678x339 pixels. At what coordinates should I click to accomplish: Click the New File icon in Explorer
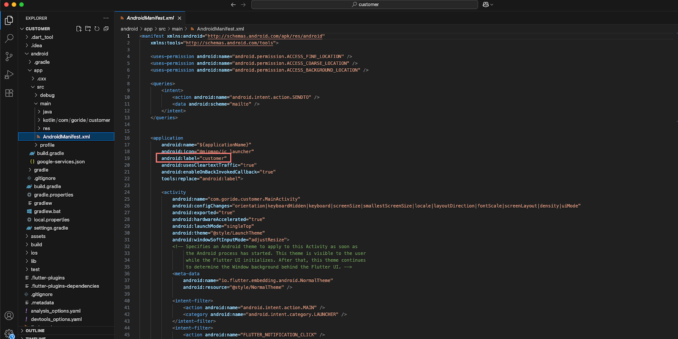pos(79,29)
